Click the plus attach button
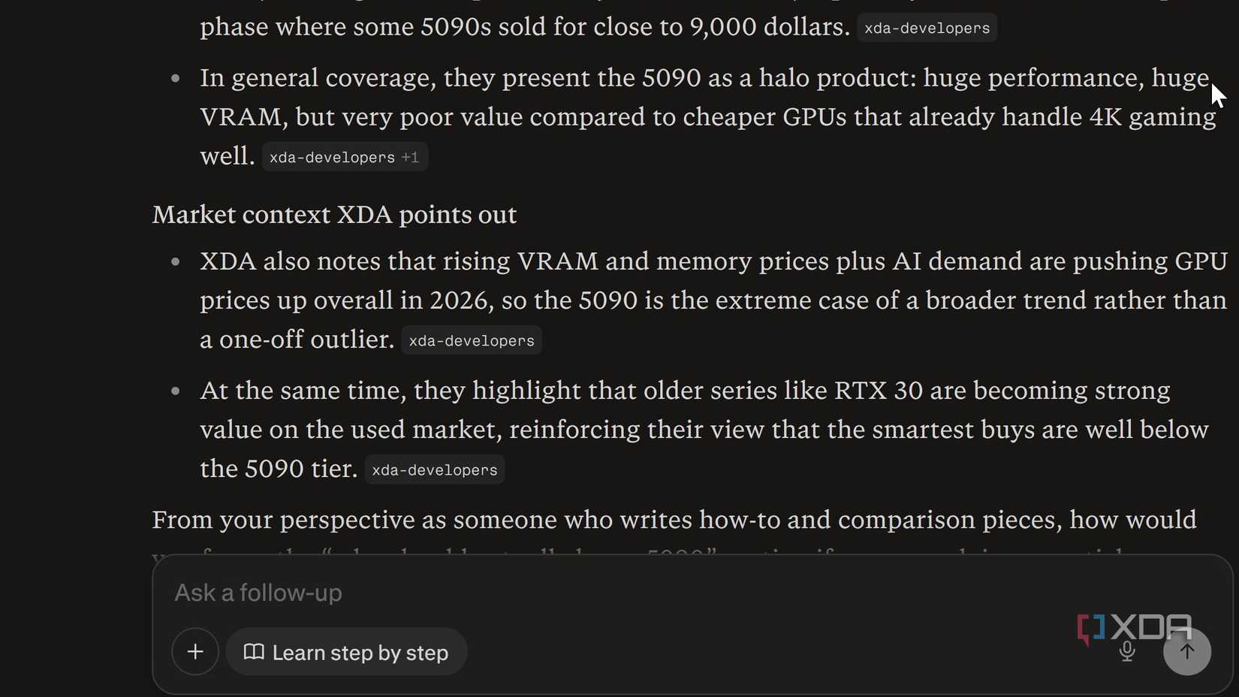Screen dimensions: 1239x697 [195, 651]
